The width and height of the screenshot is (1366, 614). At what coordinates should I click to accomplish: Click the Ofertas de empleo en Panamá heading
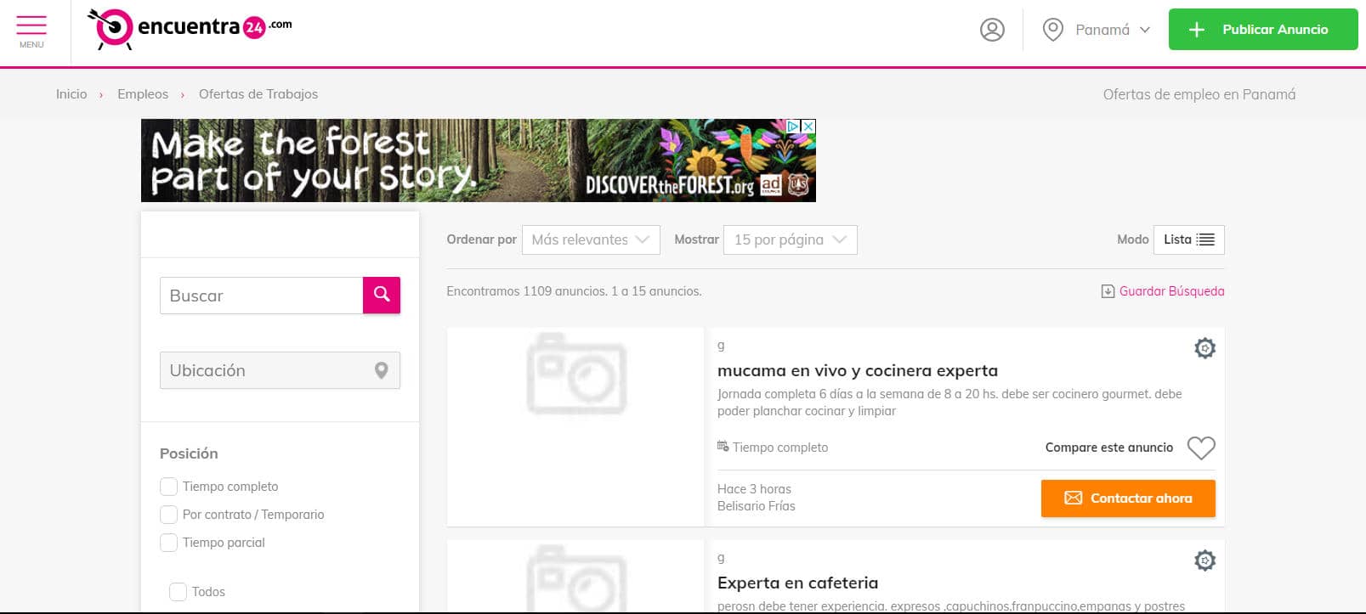[x=1199, y=94]
